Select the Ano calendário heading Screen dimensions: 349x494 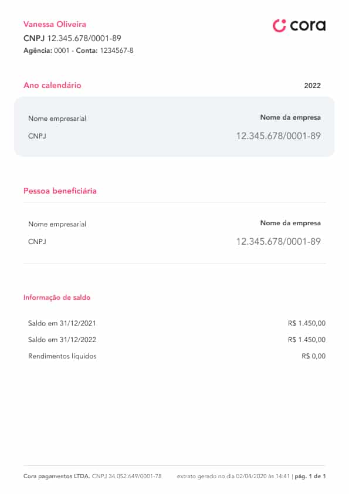point(52,85)
